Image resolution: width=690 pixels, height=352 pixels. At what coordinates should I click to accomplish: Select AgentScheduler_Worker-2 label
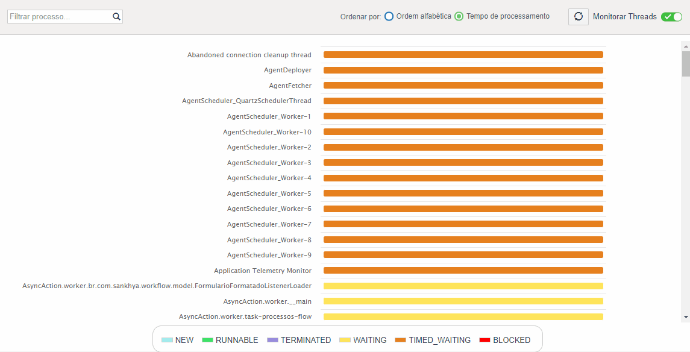(x=269, y=148)
